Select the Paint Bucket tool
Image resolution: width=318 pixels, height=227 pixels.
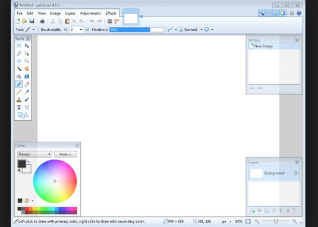coord(19,76)
